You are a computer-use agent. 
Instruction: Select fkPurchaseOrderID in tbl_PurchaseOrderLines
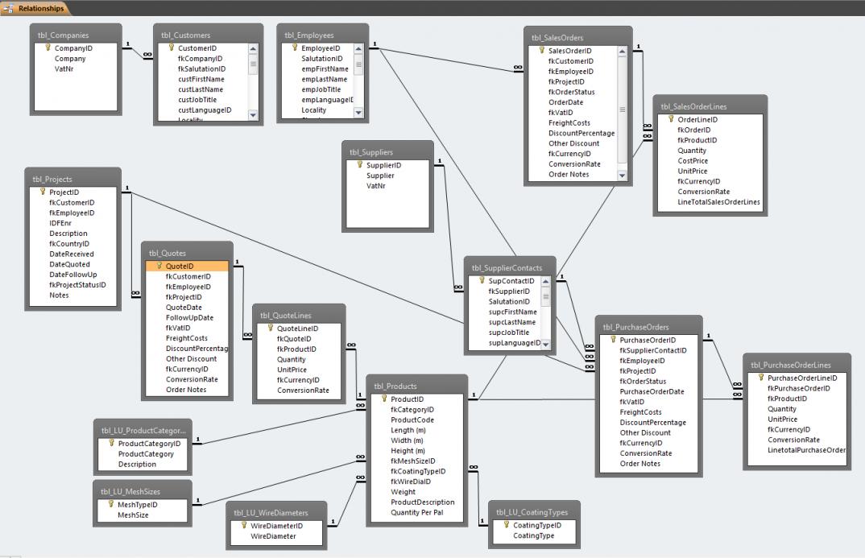[x=798, y=388]
